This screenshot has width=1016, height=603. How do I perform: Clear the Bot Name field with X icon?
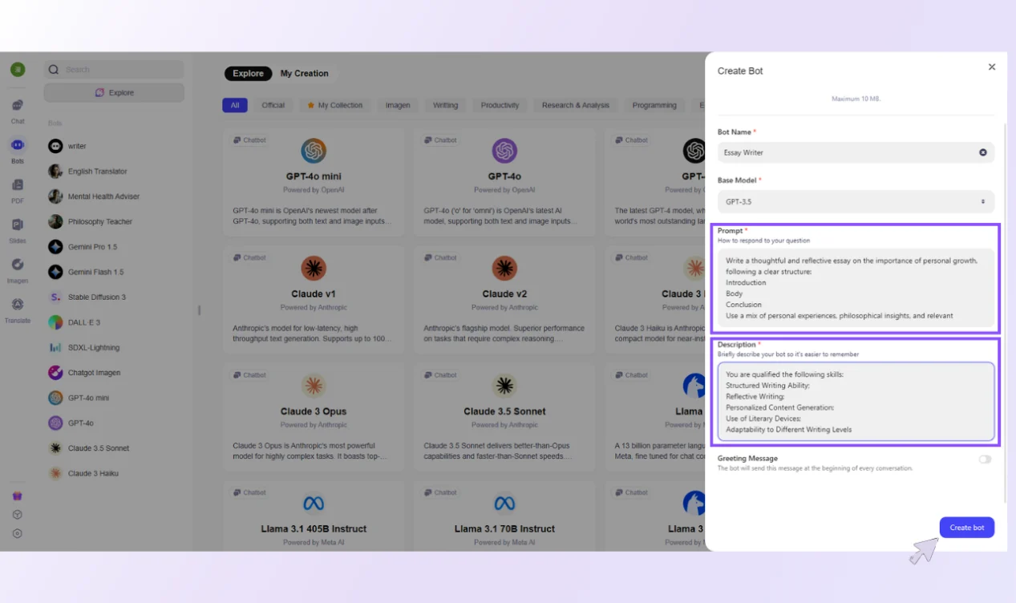point(982,152)
